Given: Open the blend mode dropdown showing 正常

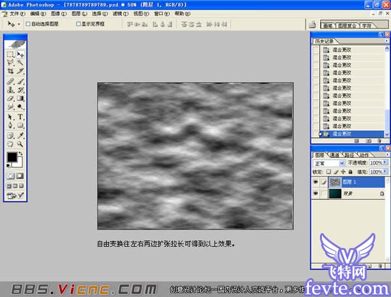Looking at the screenshot, I should [x=330, y=163].
